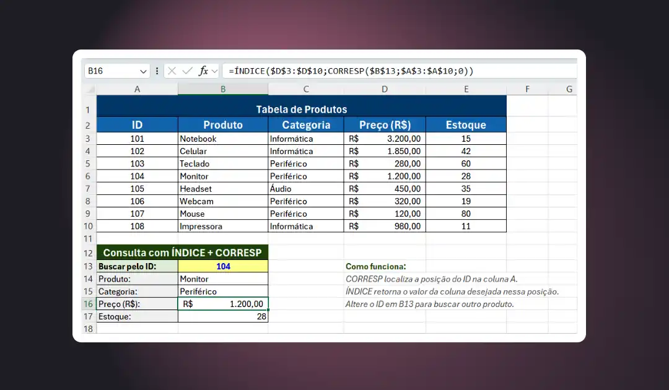Select the Periférico result cell in row 15
Screen dimensions: 669x390
tap(223, 292)
